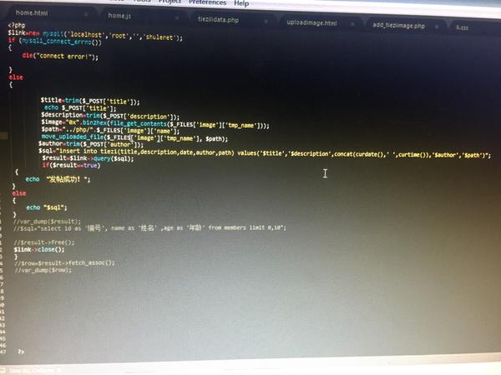Click the commented select from members line
This screenshot has width=501, height=375.
pyautogui.click(x=149, y=228)
